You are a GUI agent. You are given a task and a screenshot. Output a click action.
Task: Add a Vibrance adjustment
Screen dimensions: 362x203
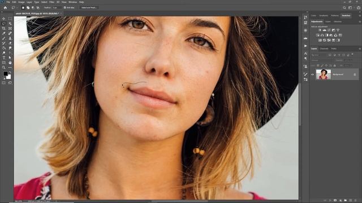(x=338, y=30)
